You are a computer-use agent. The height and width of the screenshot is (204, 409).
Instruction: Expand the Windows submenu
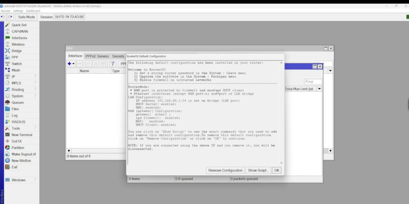tap(36, 180)
